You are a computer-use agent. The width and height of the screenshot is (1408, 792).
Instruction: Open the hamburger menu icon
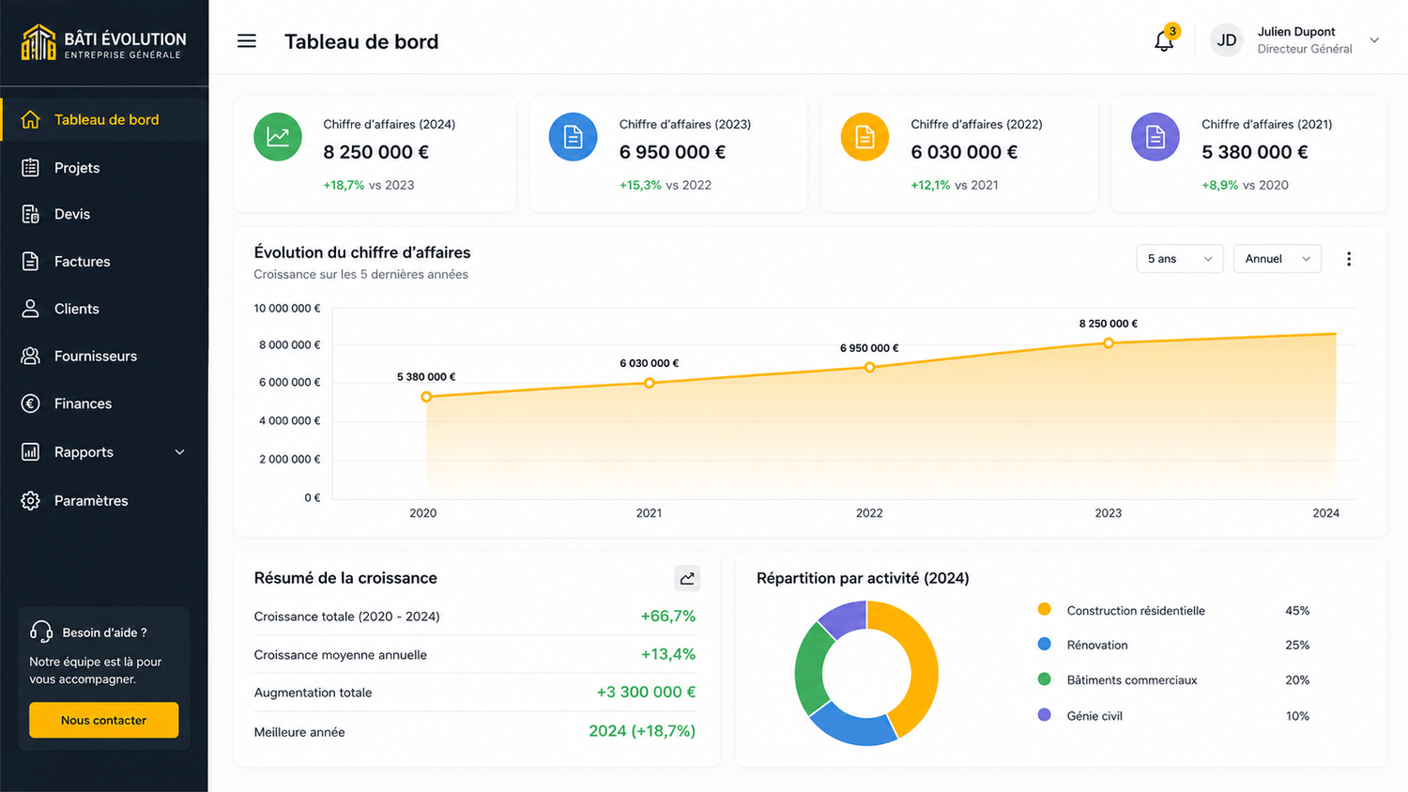click(x=247, y=41)
